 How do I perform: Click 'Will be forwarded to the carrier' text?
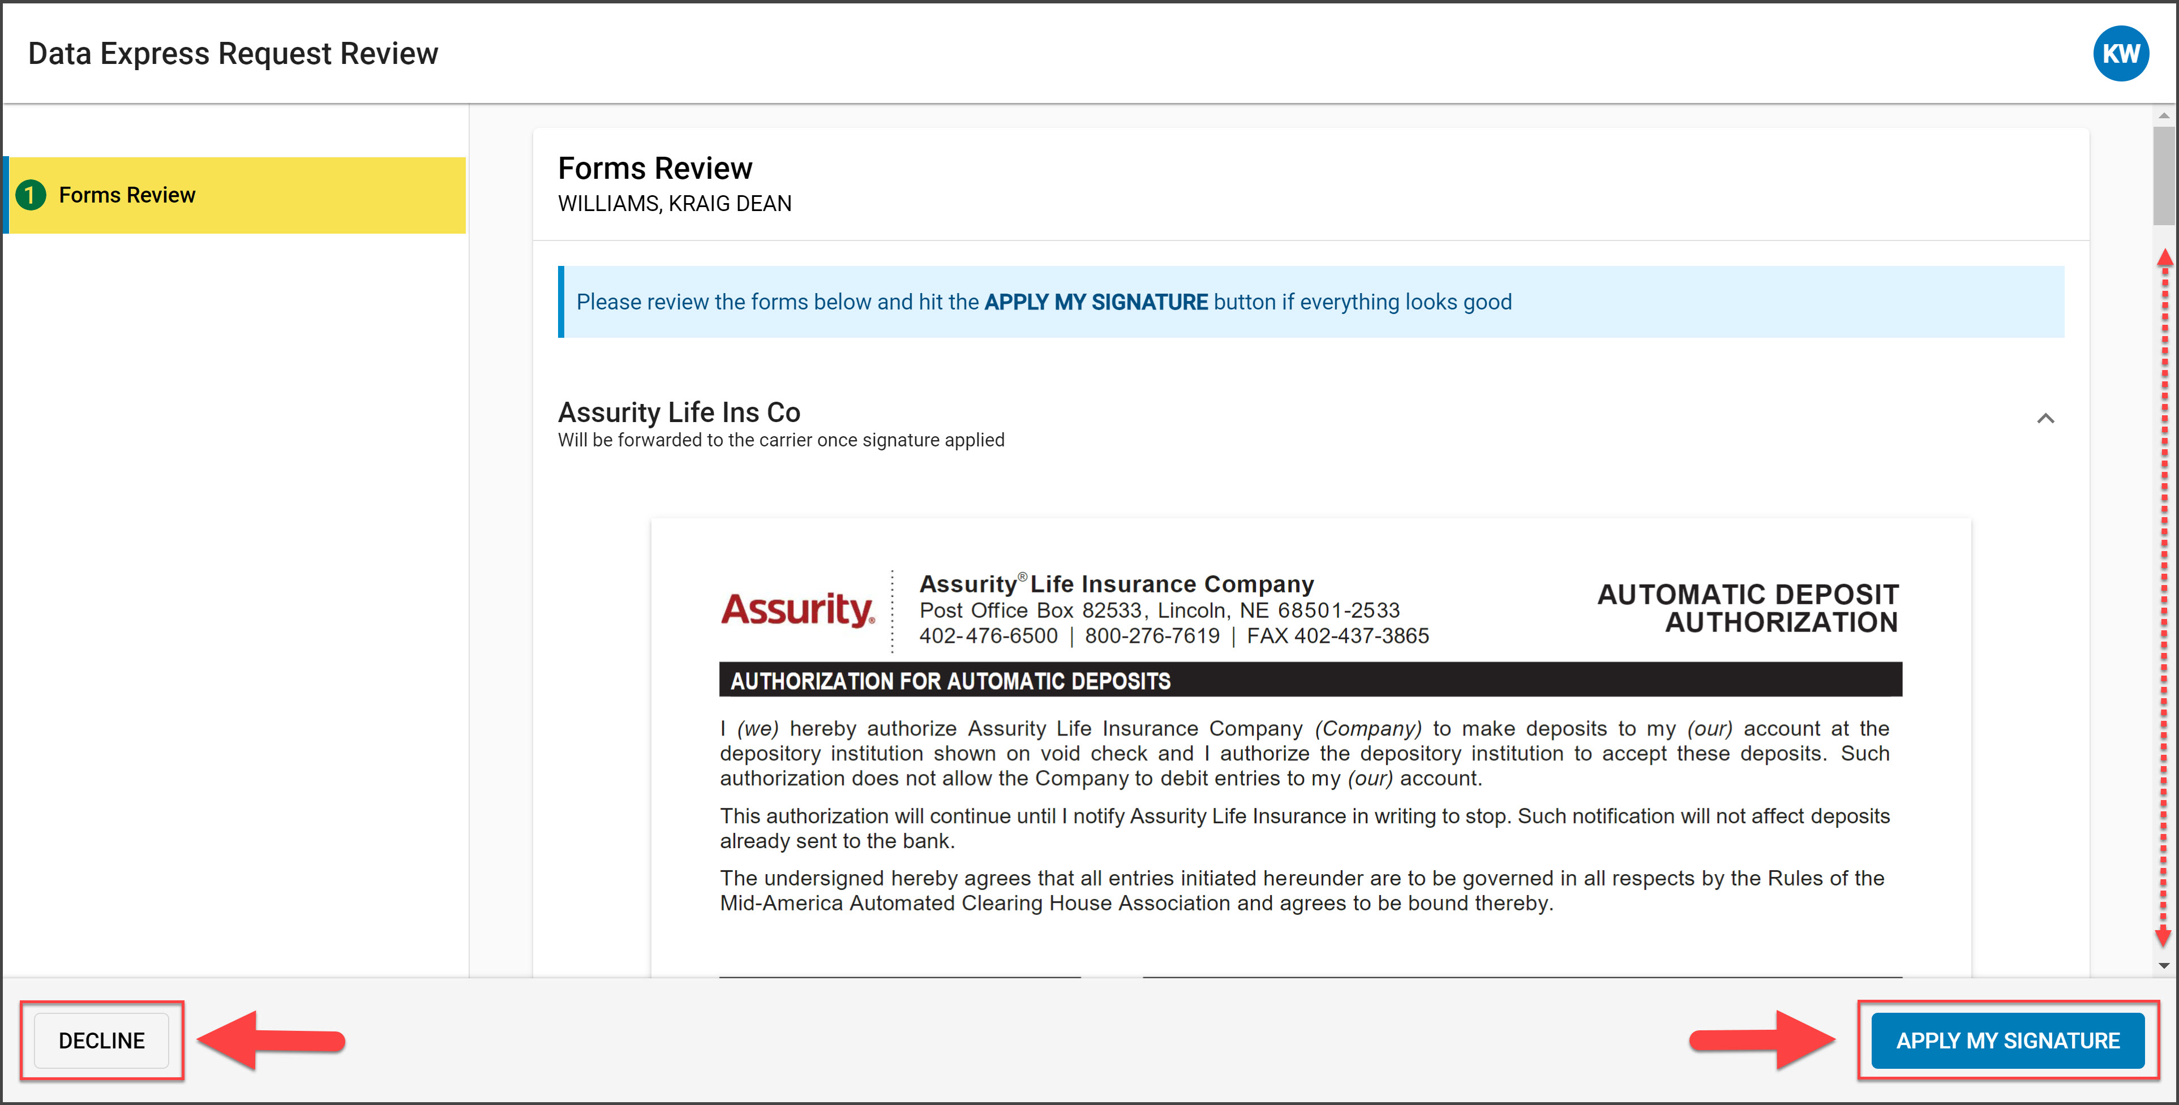(x=780, y=440)
